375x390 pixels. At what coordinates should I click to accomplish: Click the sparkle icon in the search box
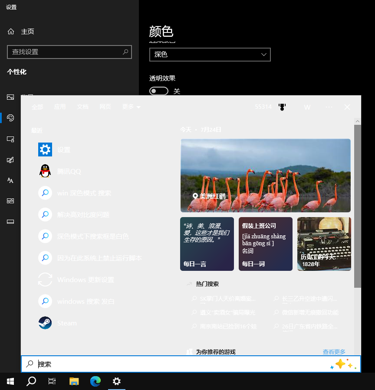[343, 364]
